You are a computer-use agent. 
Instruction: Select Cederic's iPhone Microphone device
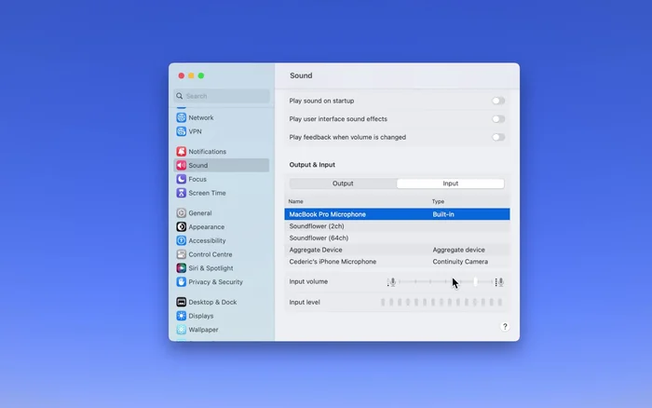(333, 262)
